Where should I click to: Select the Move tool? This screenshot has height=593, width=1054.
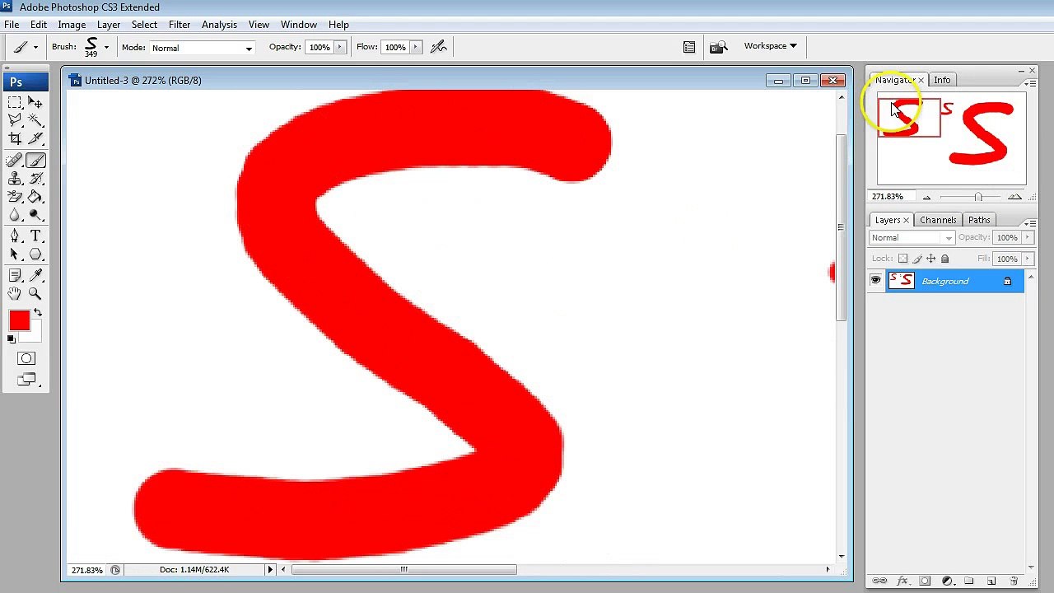click(35, 102)
